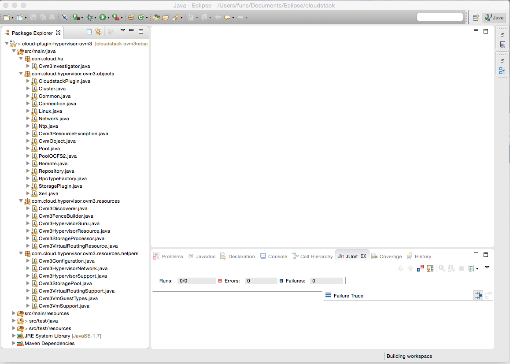Viewport: 510px width, 364px height.
Task: Close the JUnit view tab
Action: coord(363,256)
